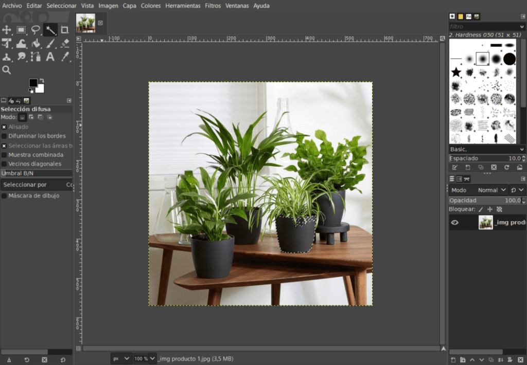
Task: Open the Seleccionar por dropdown
Action: [37, 185]
